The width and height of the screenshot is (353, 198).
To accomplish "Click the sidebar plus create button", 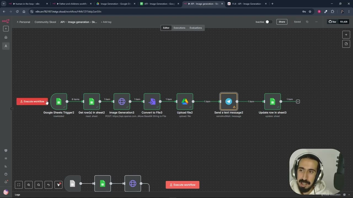I will [x=6, y=29].
